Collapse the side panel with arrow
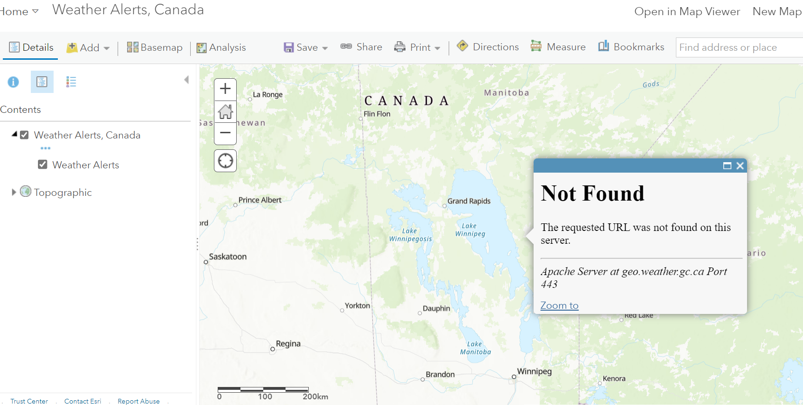 point(186,80)
